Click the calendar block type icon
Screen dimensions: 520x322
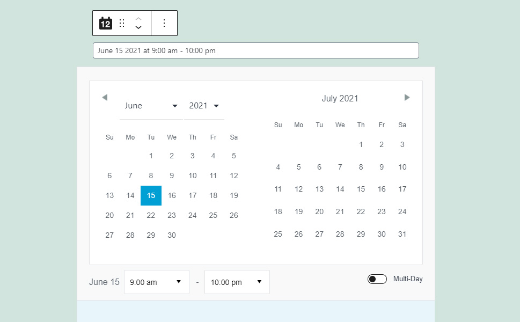tap(106, 23)
